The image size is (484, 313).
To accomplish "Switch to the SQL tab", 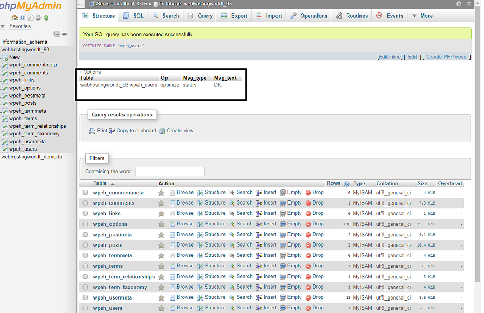I will point(133,16).
